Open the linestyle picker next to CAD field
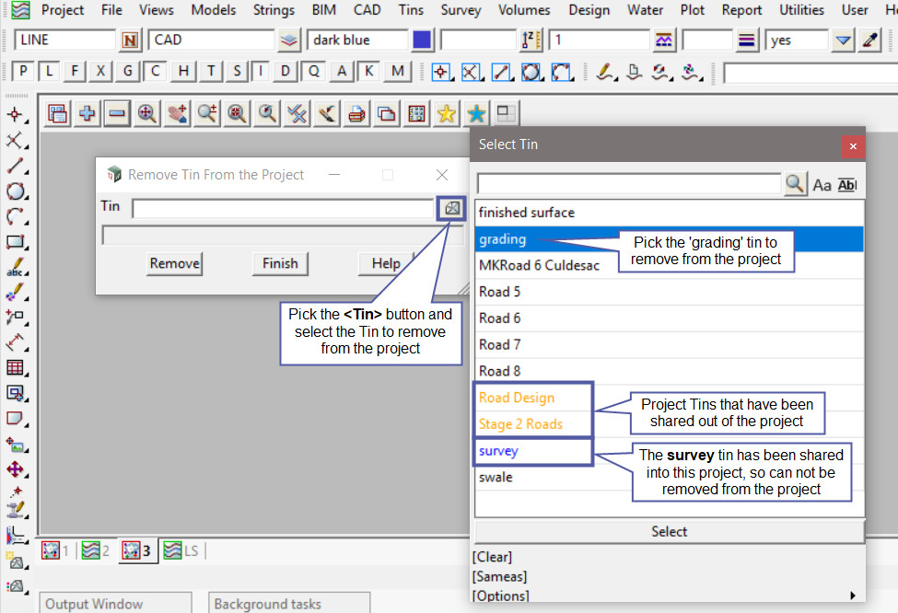Image resolution: width=898 pixels, height=613 pixels. point(289,40)
